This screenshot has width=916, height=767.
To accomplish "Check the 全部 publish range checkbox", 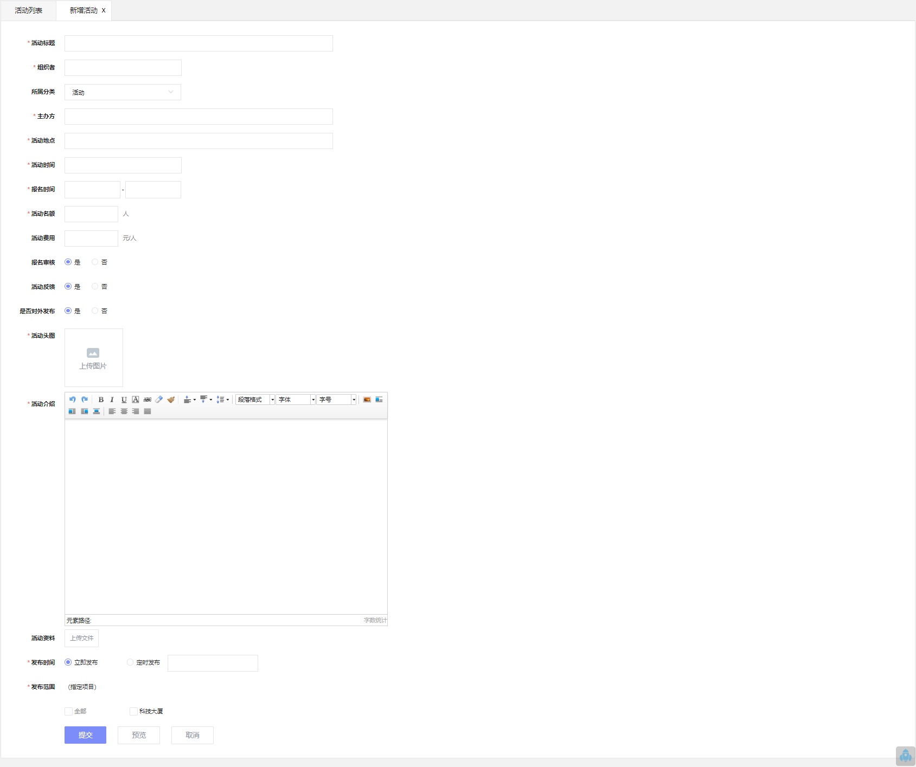I will tap(68, 711).
